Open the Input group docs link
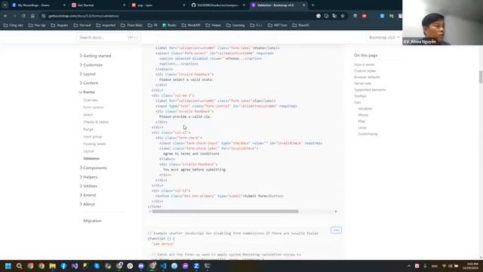 coord(92,137)
